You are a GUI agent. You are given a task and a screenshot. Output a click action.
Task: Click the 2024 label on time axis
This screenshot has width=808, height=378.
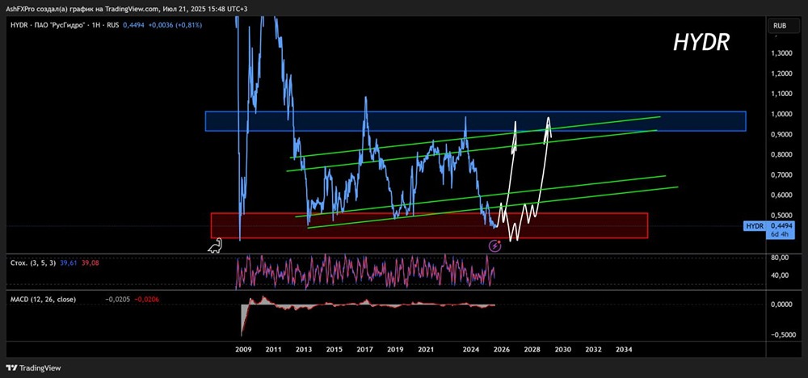[x=470, y=349]
